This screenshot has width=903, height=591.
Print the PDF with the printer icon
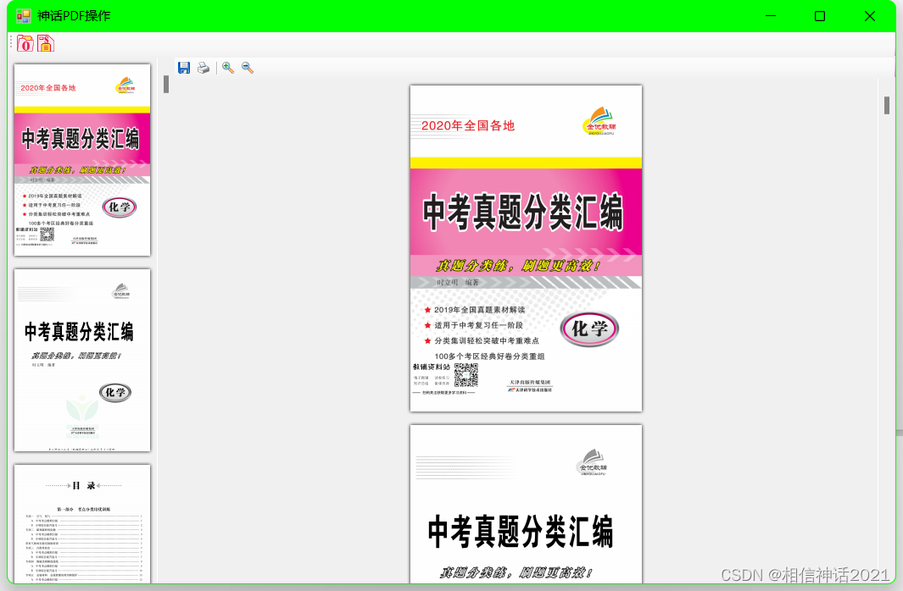pyautogui.click(x=203, y=68)
